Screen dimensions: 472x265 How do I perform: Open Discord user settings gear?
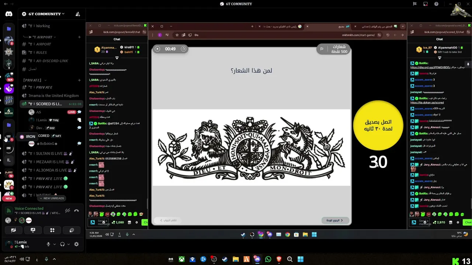[76, 244]
